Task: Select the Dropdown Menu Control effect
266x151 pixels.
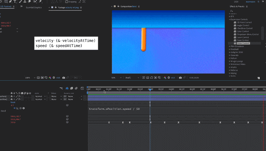Action: point(248,34)
